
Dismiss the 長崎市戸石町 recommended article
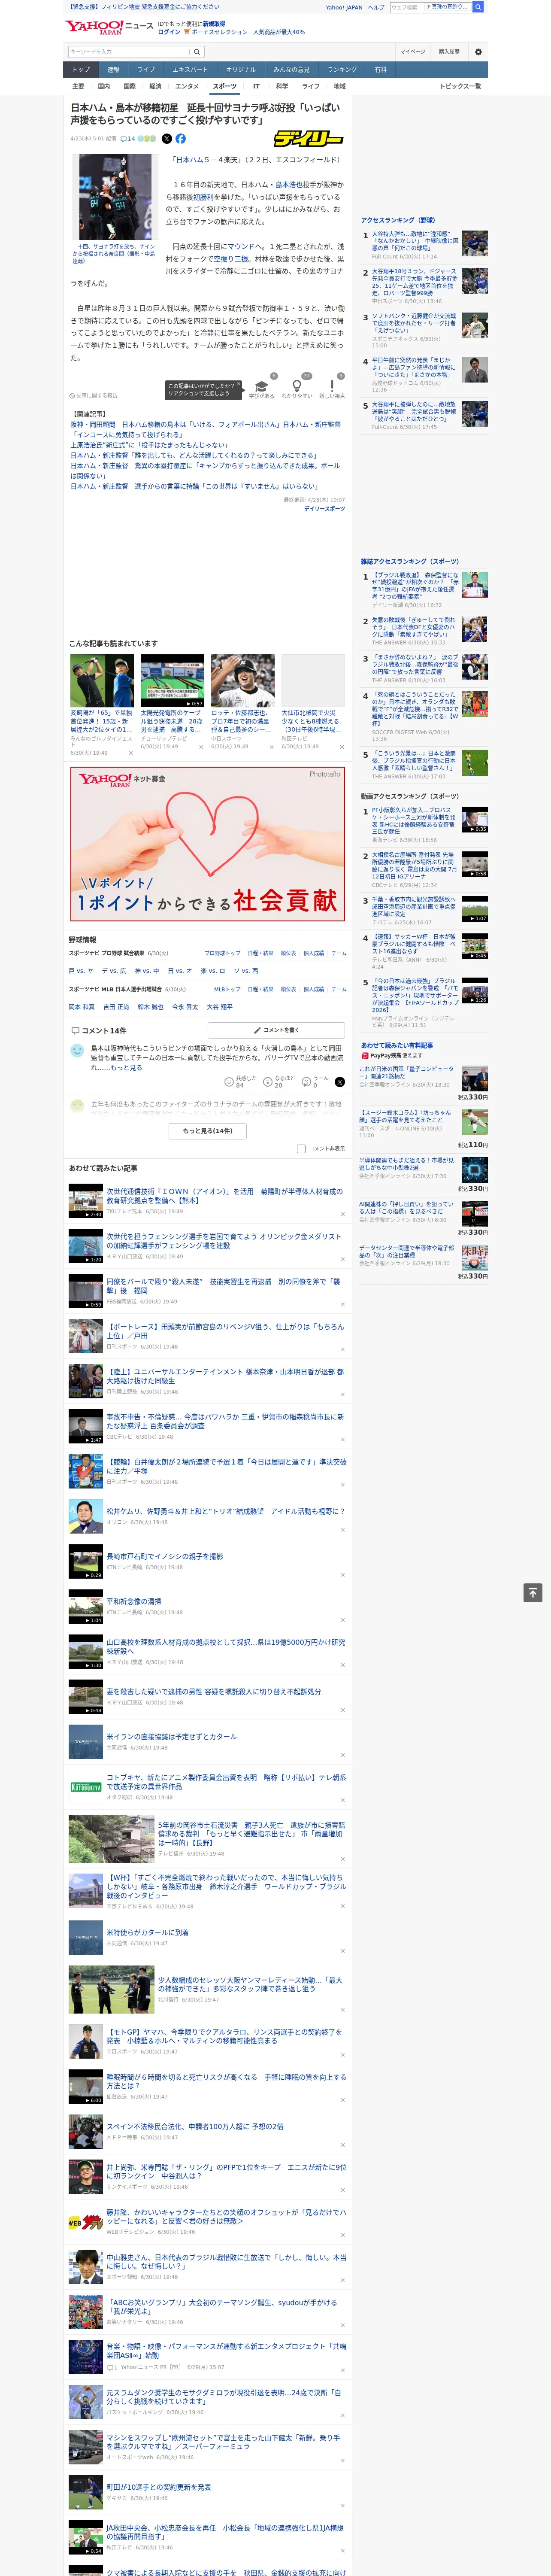pos(342,1574)
